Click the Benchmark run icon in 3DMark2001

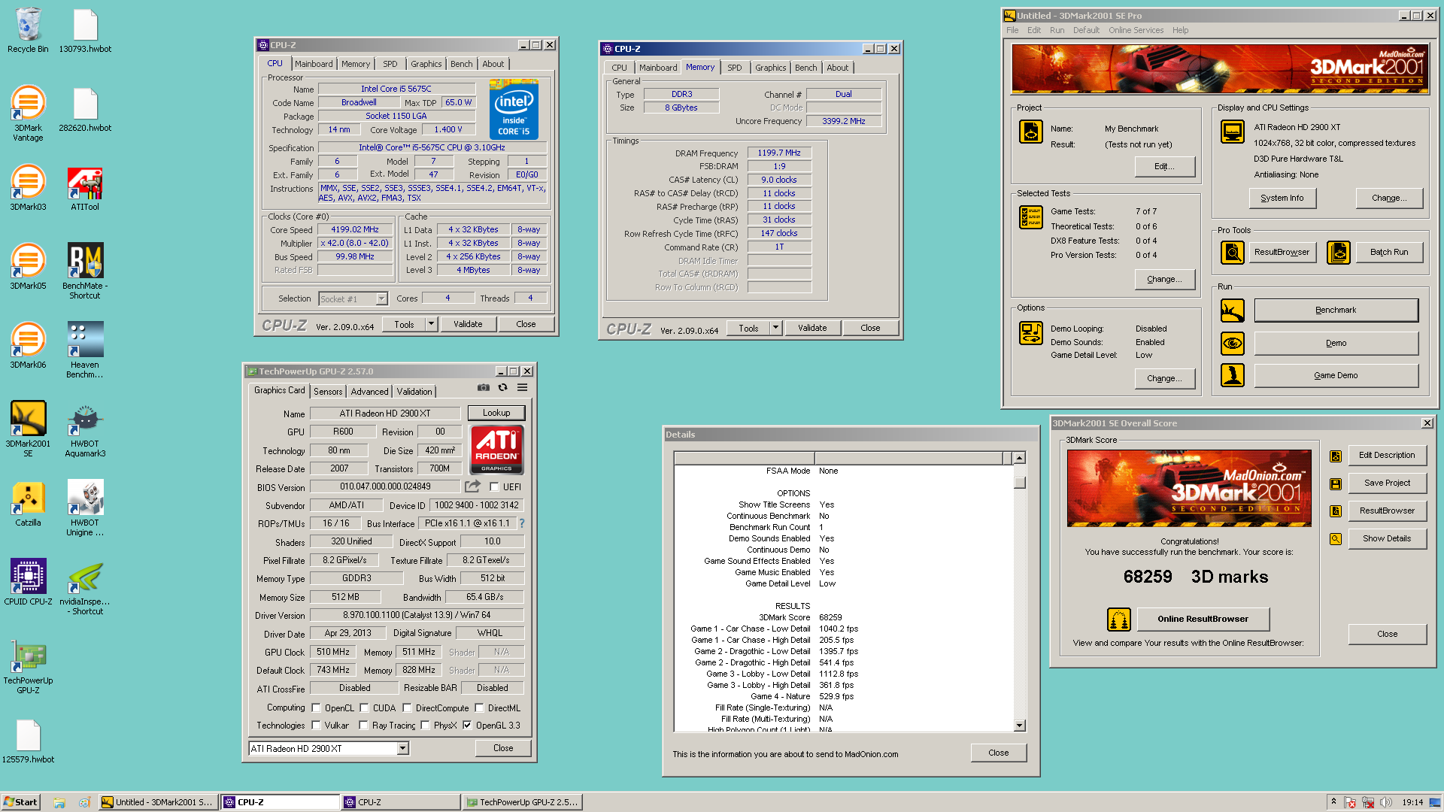click(x=1233, y=311)
